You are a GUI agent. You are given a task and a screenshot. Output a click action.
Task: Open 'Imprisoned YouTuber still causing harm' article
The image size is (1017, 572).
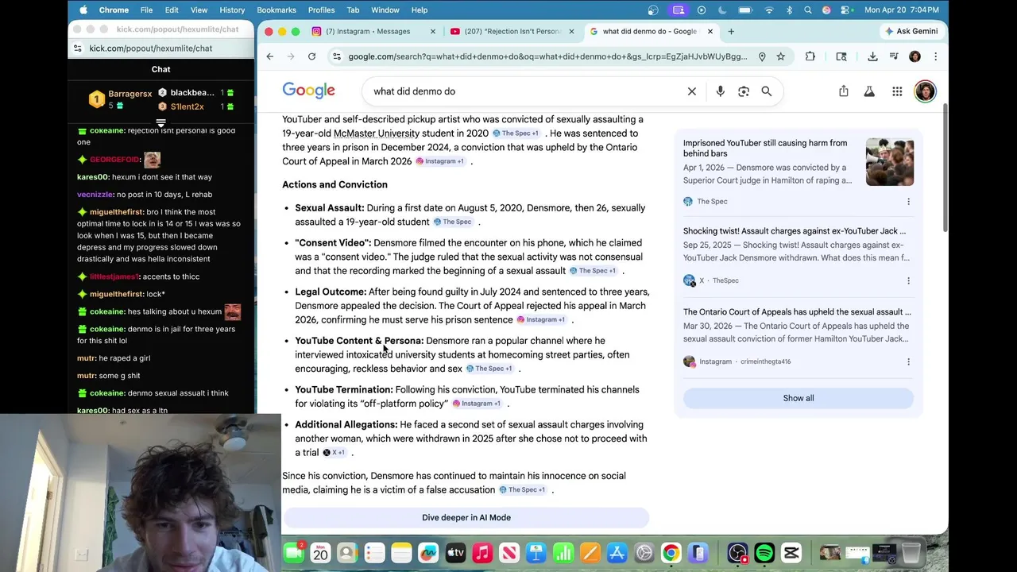coord(765,149)
